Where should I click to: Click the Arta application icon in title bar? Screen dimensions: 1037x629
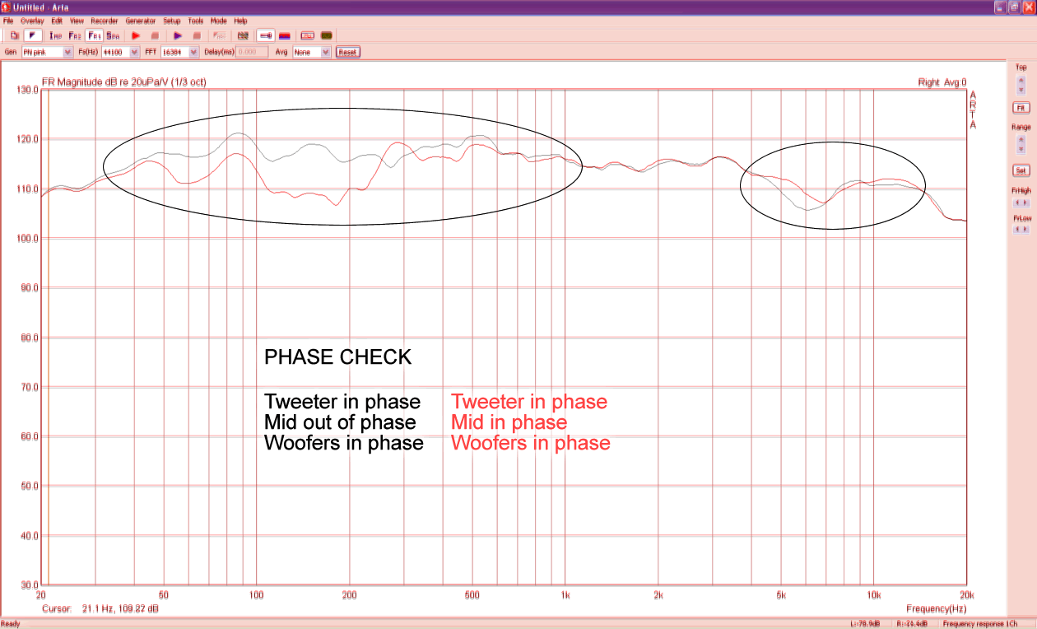pos(6,6)
